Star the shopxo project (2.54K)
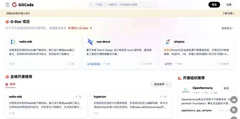240x119 pixels. pos(223,64)
